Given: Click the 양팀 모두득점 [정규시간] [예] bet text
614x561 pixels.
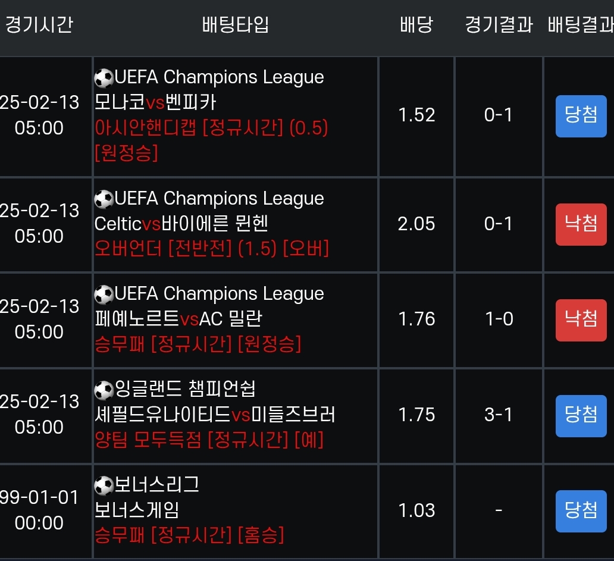Looking at the screenshot, I should (x=209, y=440).
